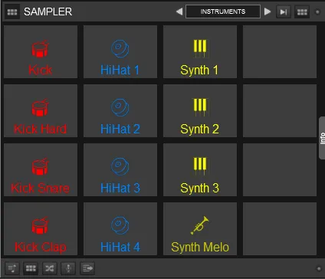Play the HiHat 1 sample pad
The height and width of the screenshot is (279, 325).
(120, 51)
